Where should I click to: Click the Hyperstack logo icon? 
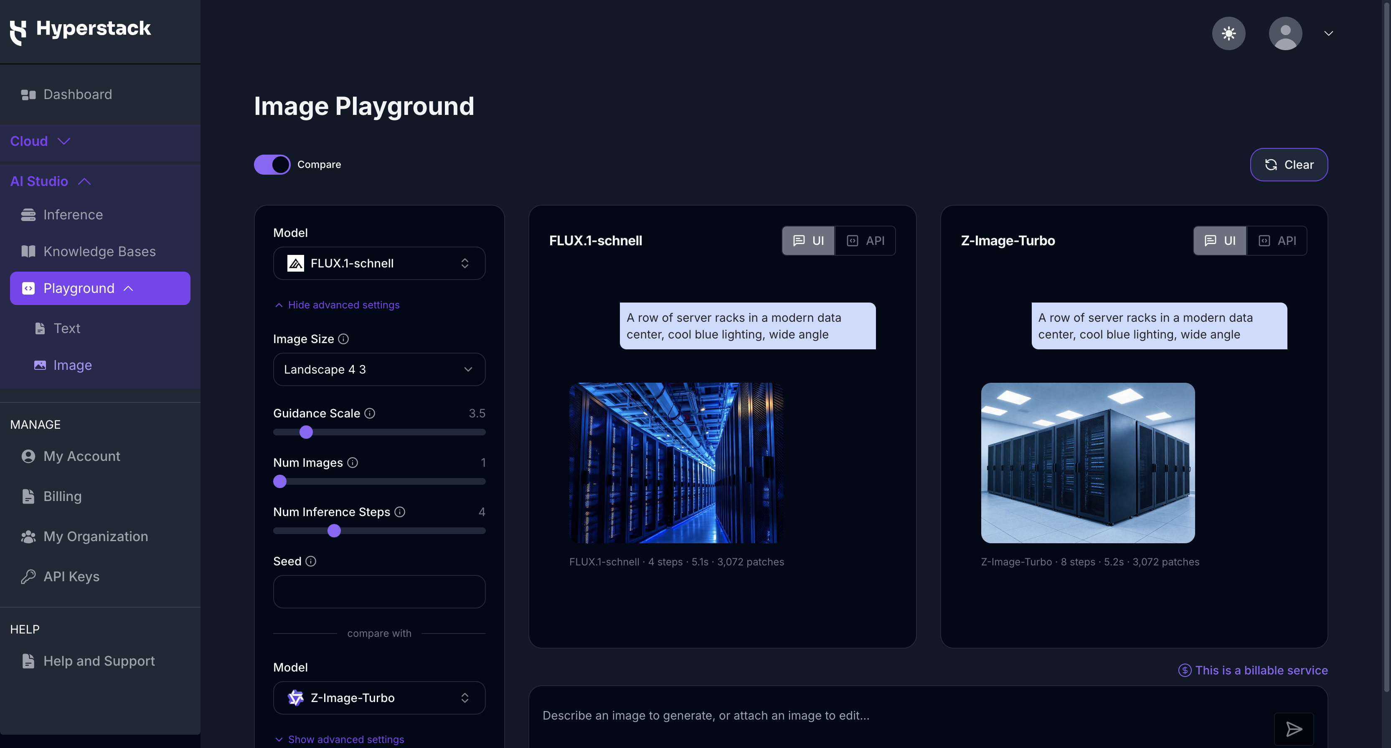tap(18, 33)
